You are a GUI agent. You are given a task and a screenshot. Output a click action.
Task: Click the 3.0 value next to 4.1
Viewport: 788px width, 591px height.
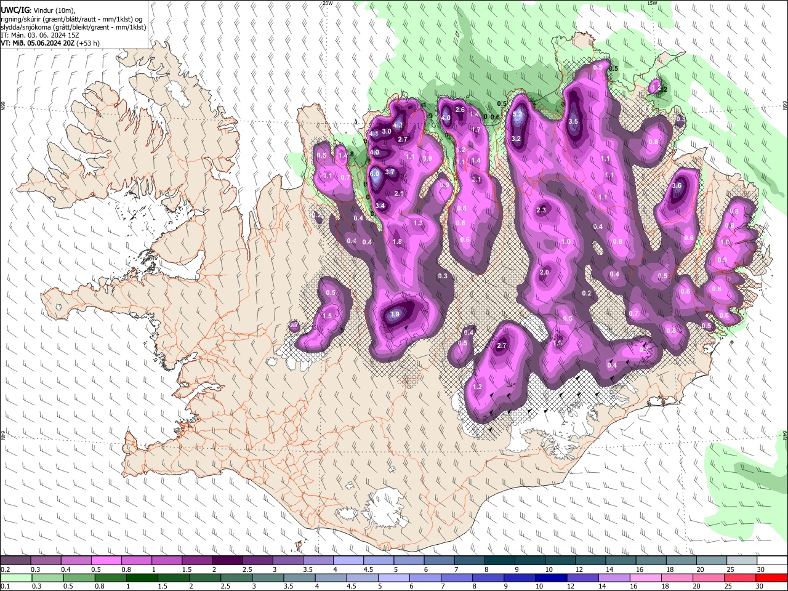click(387, 131)
